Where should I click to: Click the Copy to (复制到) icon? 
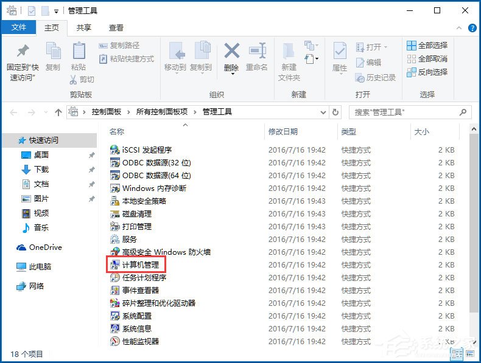pos(203,50)
